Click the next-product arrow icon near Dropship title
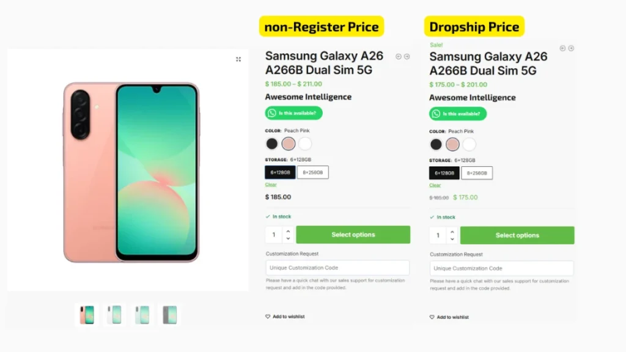This screenshot has width=626, height=352. click(x=570, y=48)
